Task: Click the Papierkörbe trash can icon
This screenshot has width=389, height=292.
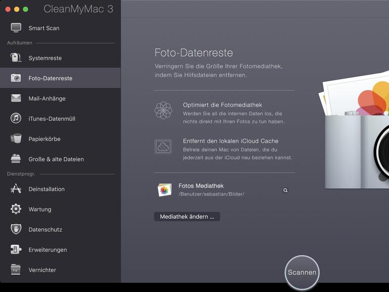Action: point(16,139)
